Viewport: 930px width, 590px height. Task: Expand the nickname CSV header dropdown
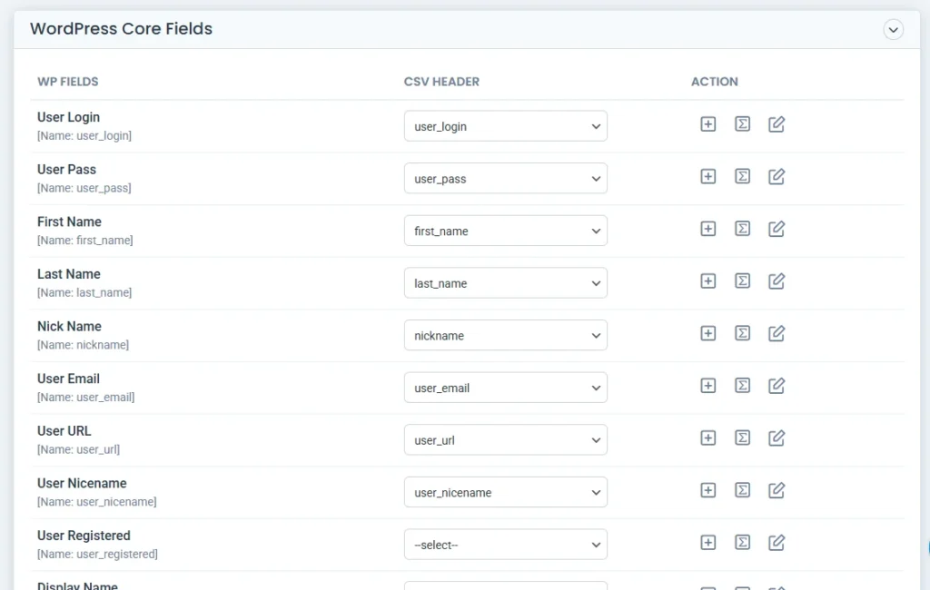pos(505,336)
